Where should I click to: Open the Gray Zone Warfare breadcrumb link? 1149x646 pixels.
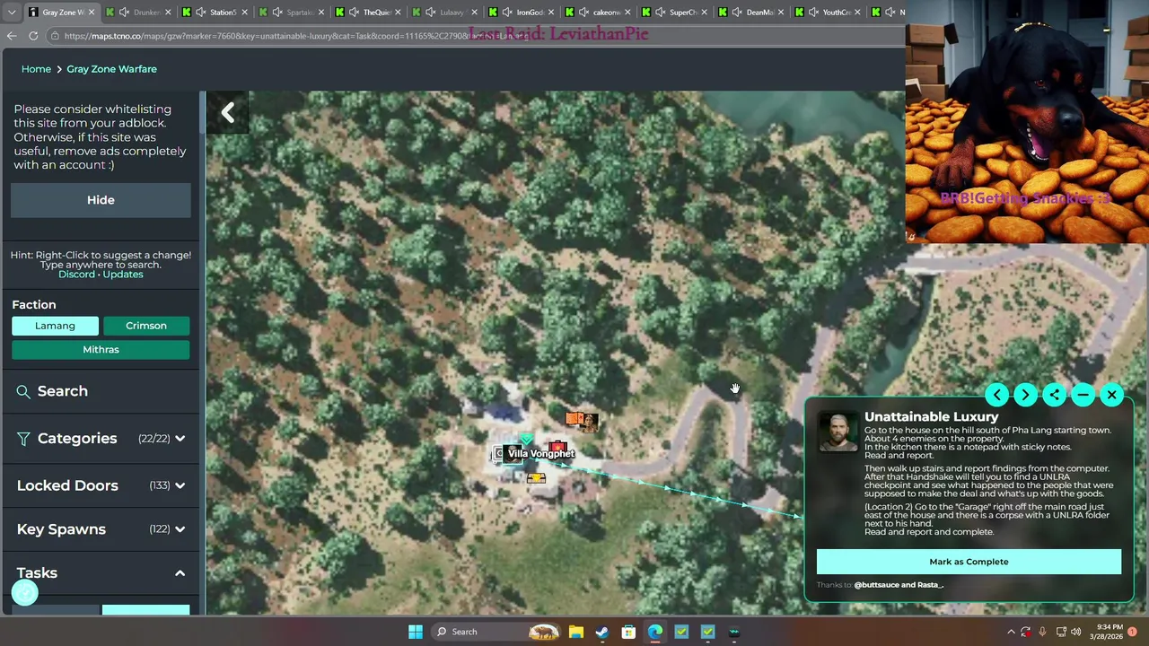(111, 69)
